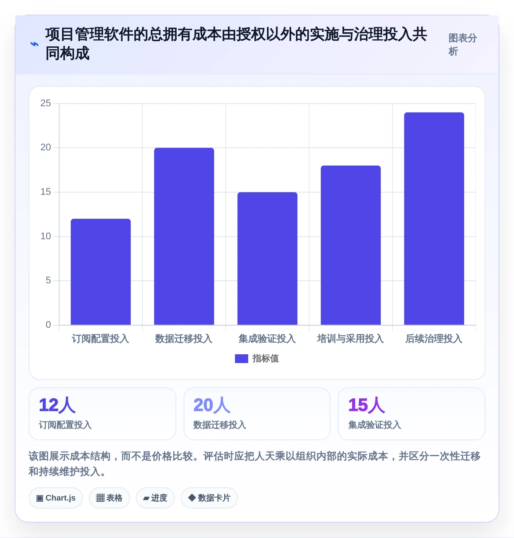This screenshot has height=538, width=514.
Task: Click the 订阅配置投入 x-axis label
Action: click(101, 339)
